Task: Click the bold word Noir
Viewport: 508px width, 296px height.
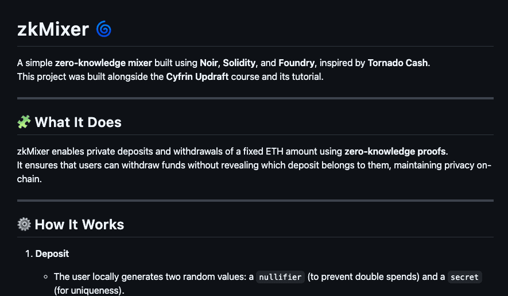Action: (x=209, y=63)
